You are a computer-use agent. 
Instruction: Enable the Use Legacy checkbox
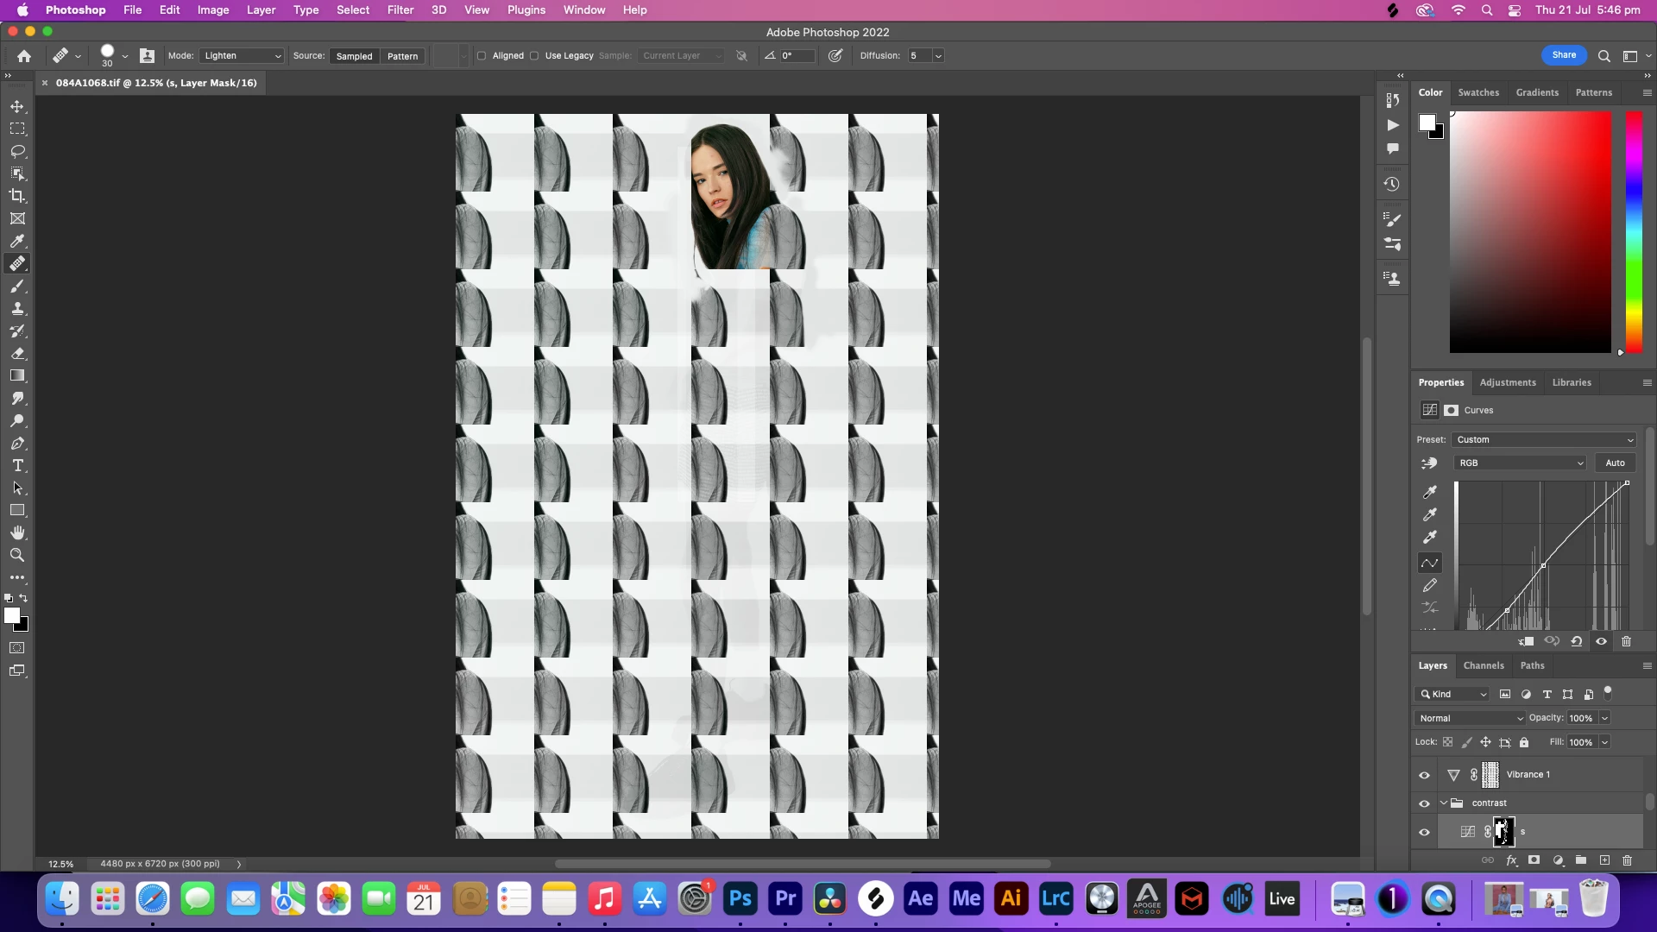534,56
